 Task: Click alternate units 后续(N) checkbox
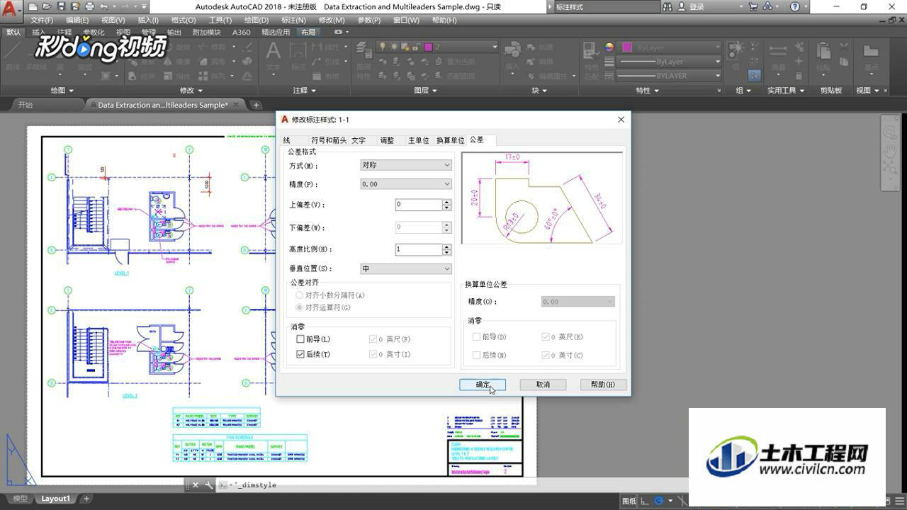tap(477, 355)
